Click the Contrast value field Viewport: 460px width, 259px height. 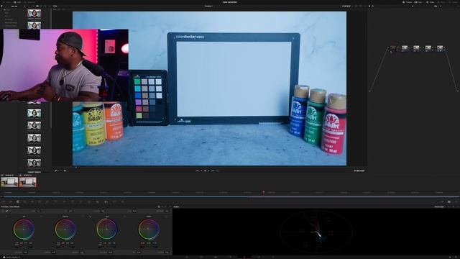pos(103,211)
